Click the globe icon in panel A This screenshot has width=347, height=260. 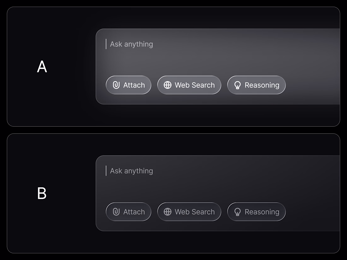pos(168,85)
